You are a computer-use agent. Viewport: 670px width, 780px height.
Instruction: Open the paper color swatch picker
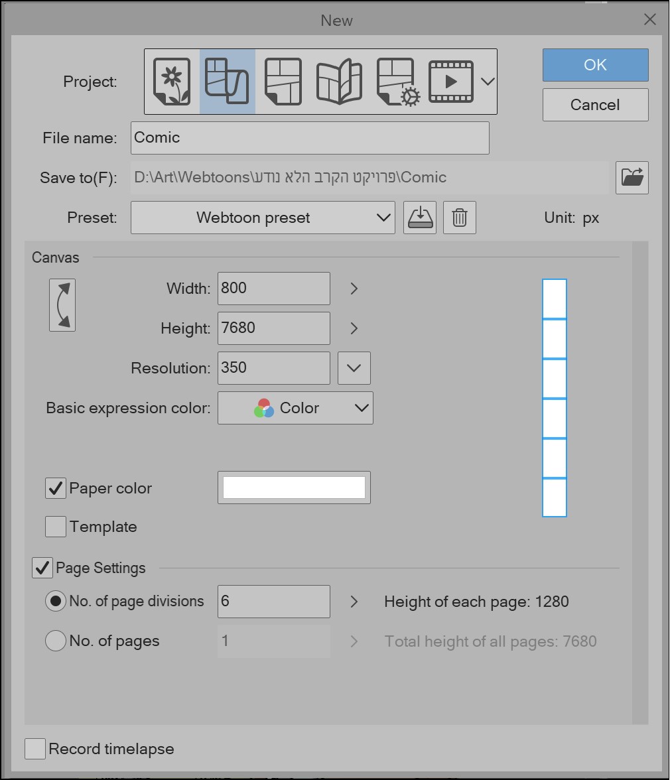coord(294,487)
